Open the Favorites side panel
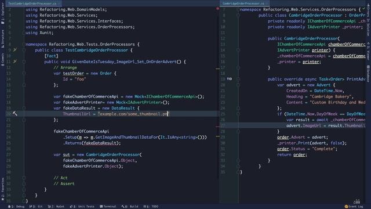 (x=2, y=189)
